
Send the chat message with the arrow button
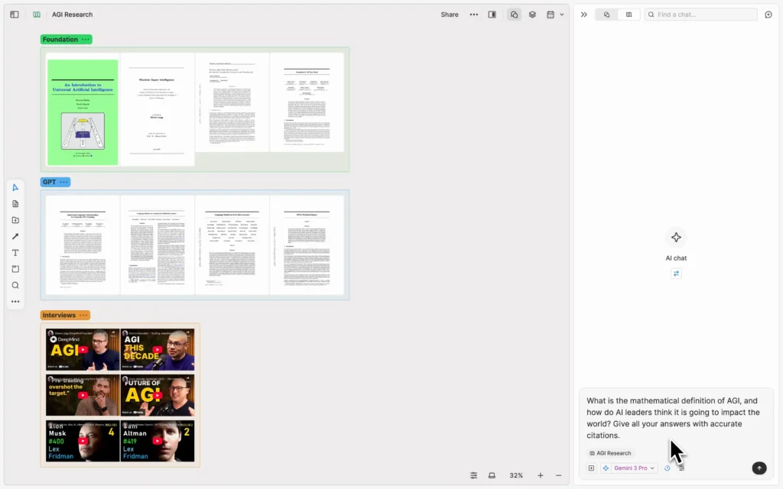[x=759, y=468]
